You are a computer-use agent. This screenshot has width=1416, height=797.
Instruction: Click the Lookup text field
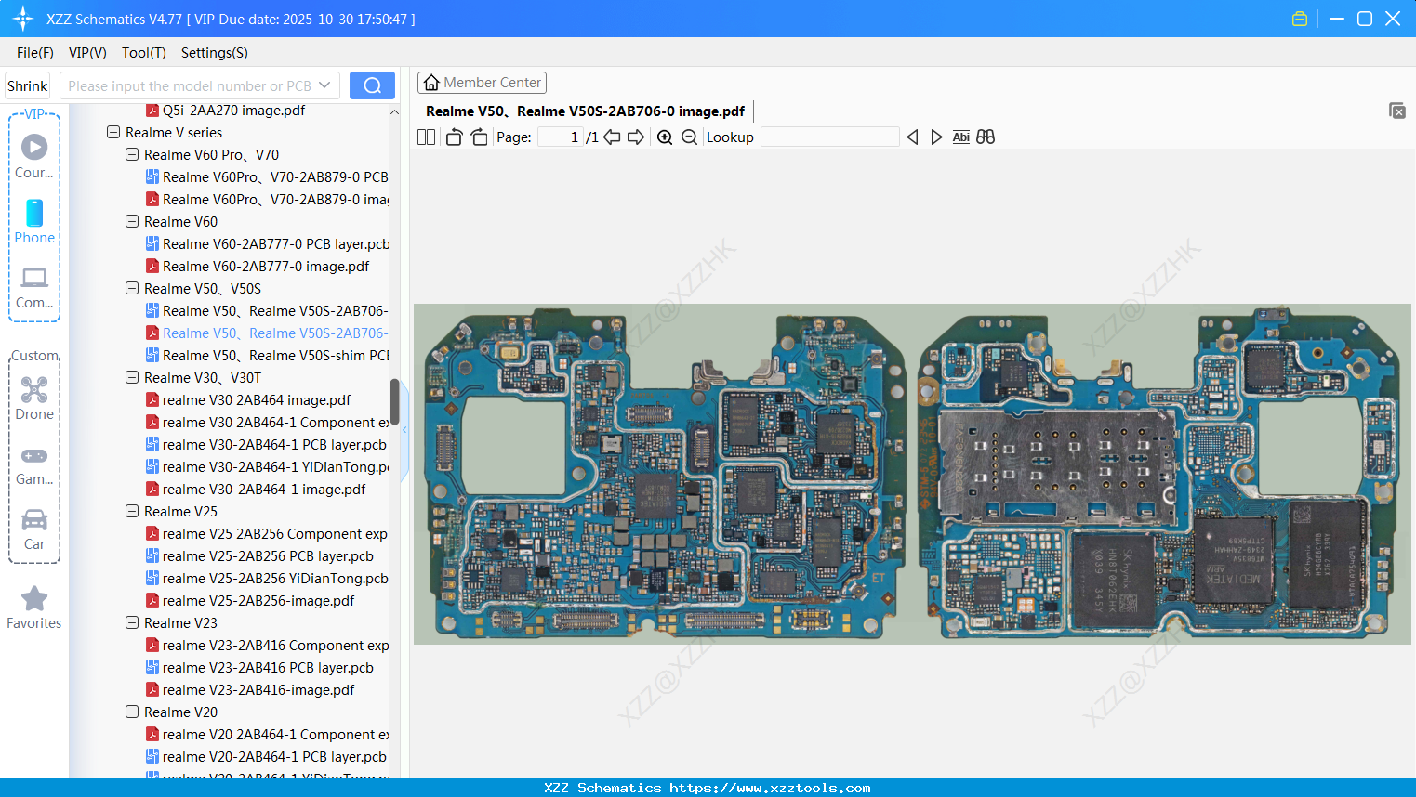coord(829,137)
